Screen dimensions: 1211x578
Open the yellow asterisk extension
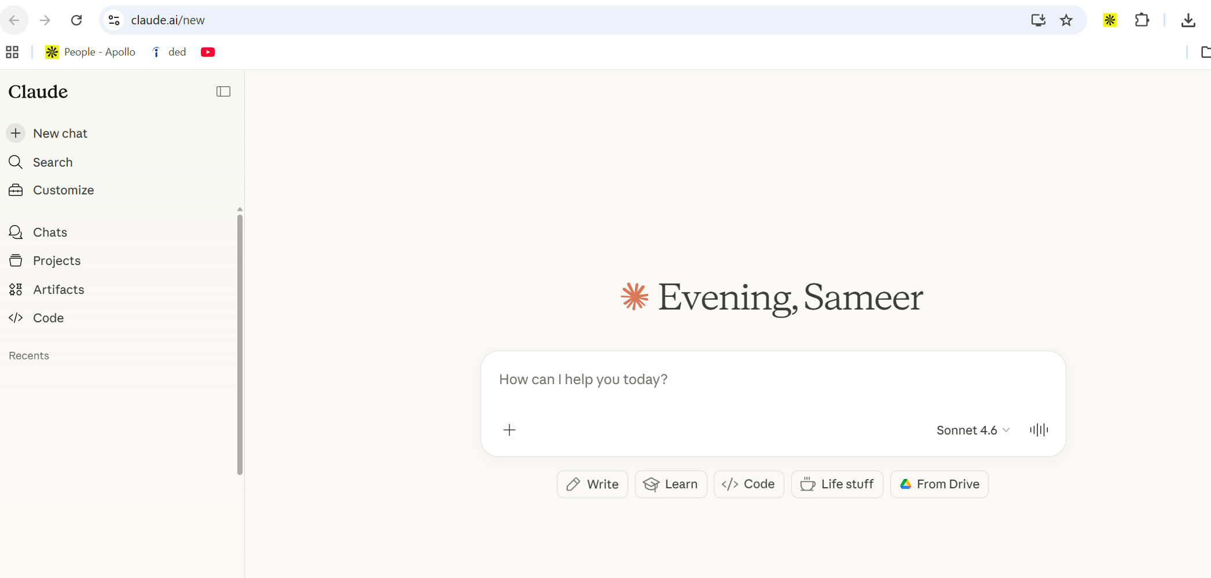(1110, 20)
